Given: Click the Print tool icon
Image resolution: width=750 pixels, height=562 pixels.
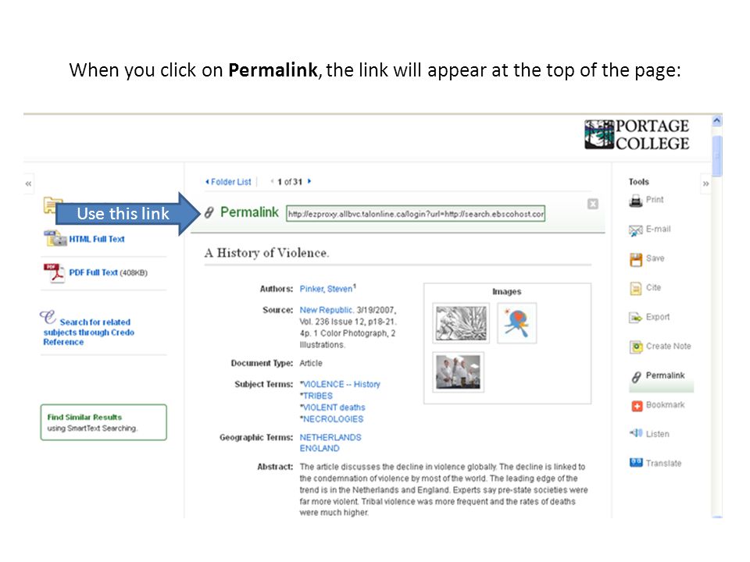Looking at the screenshot, I should pos(636,201).
